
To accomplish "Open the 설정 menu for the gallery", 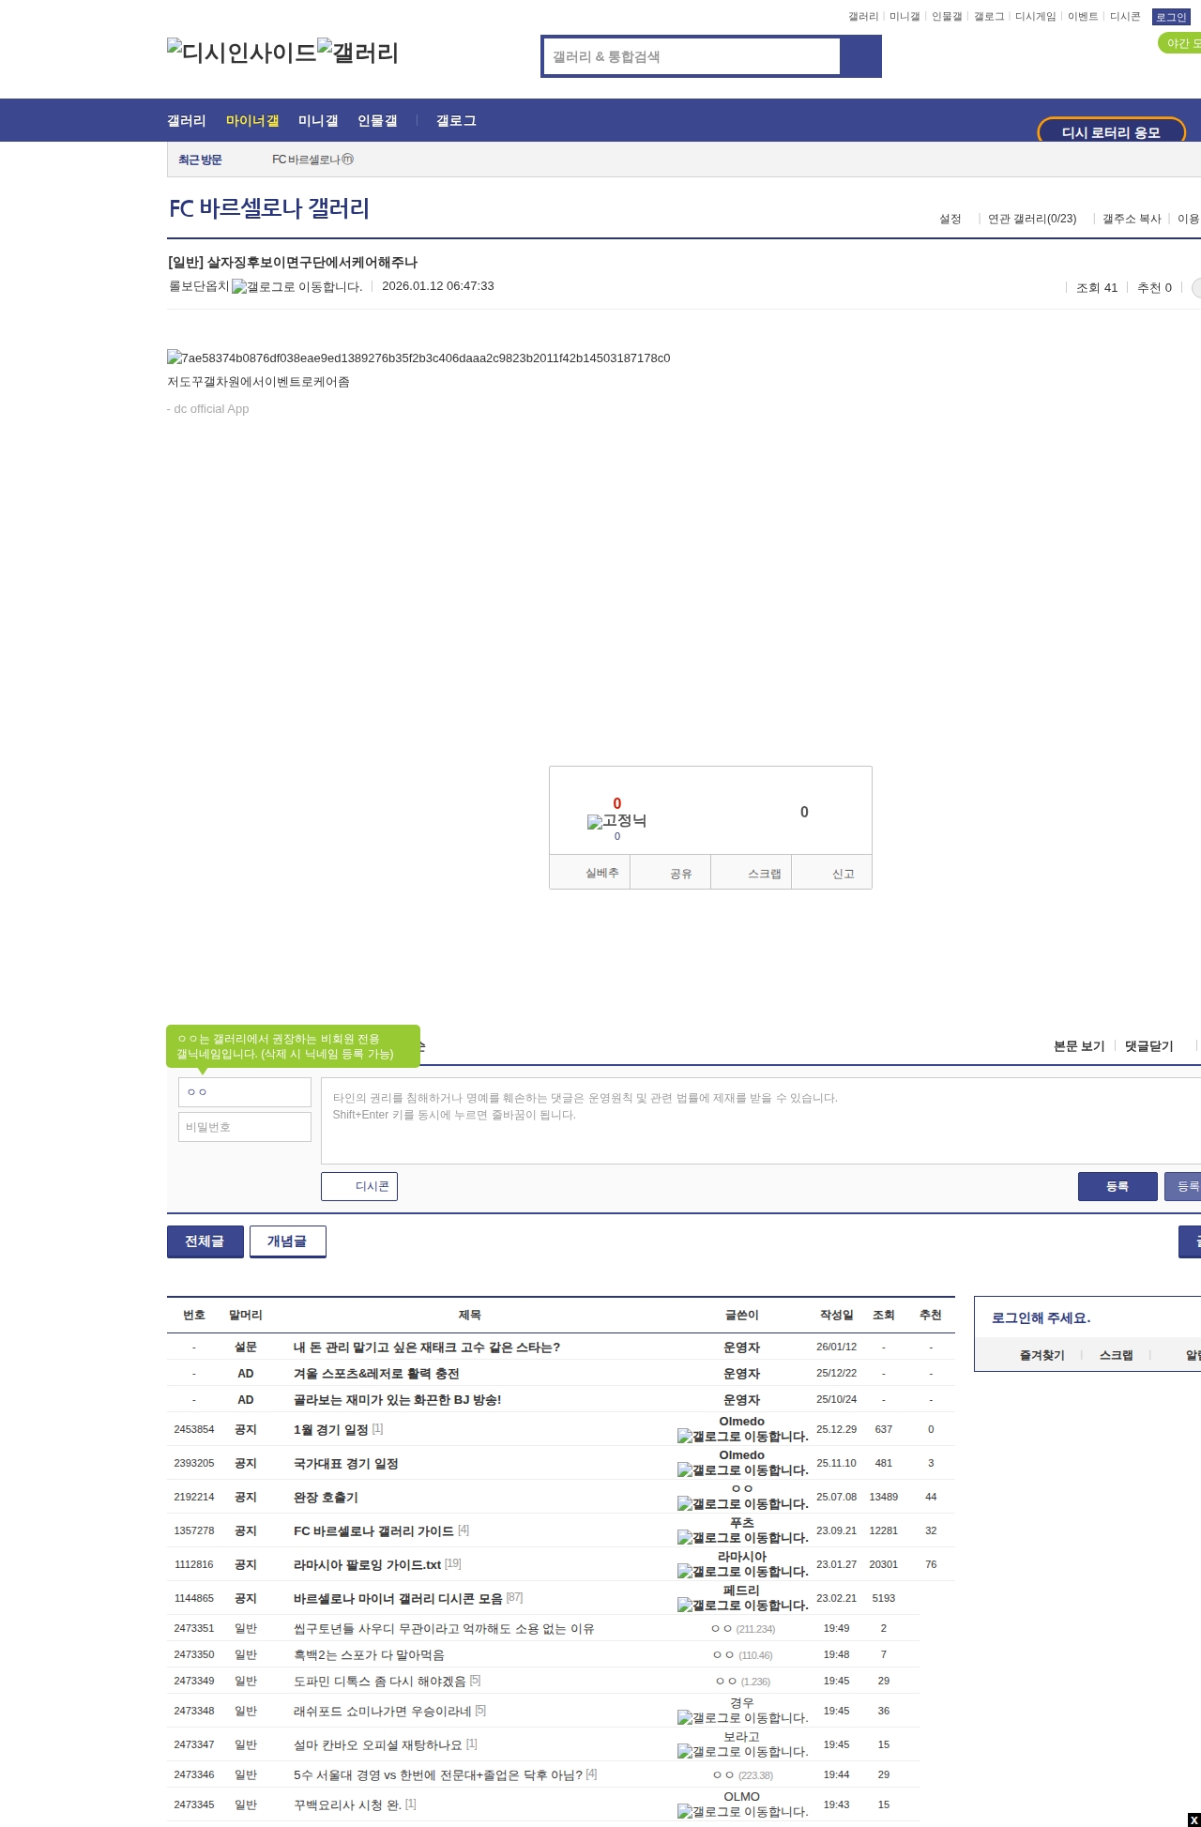I will click(950, 219).
